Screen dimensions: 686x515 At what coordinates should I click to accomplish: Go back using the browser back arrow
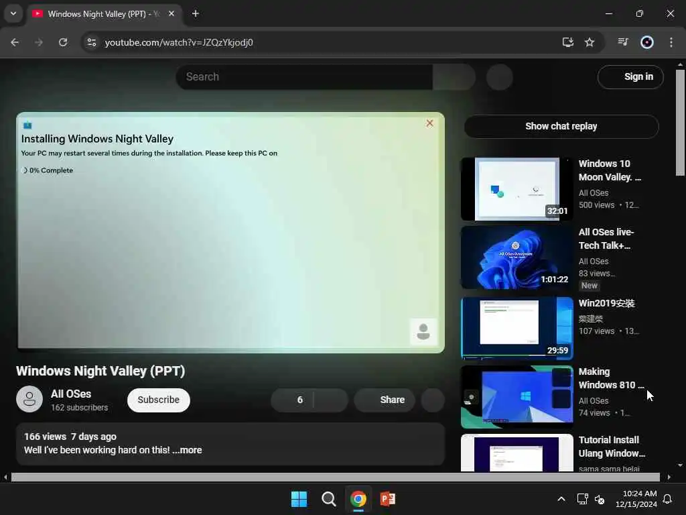[x=15, y=42]
